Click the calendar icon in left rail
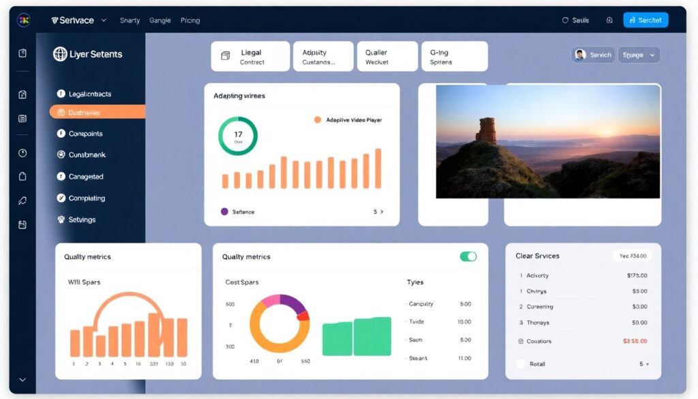Screen dimensions: 698x399 [22, 224]
